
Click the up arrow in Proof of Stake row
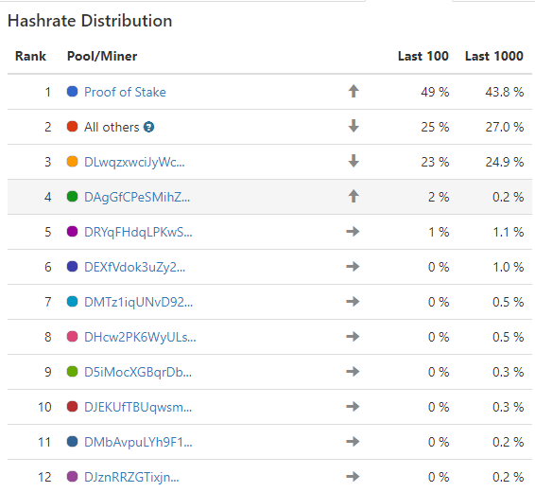354,92
